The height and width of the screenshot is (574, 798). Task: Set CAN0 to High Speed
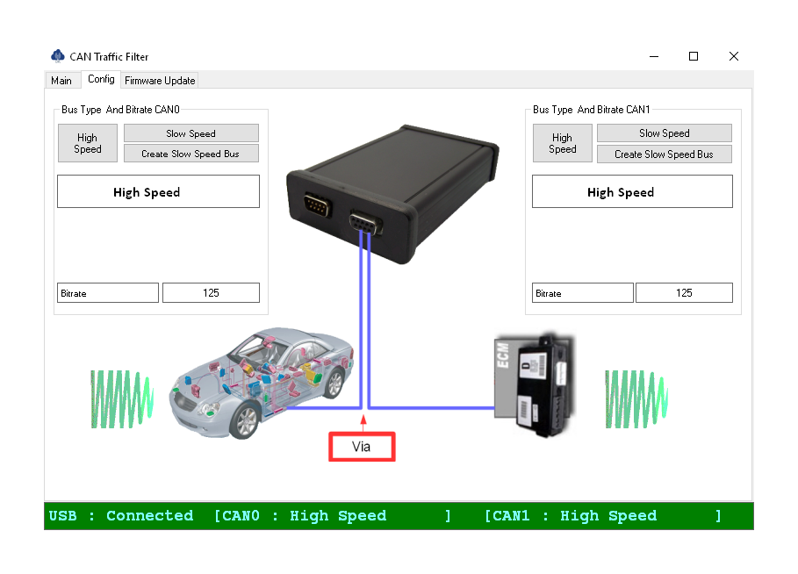tap(87, 143)
